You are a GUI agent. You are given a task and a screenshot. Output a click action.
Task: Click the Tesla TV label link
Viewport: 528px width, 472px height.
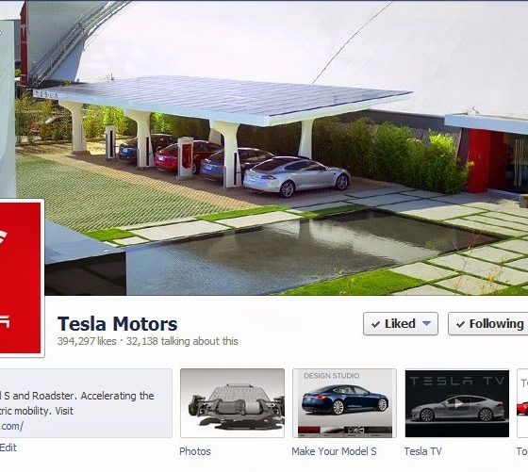point(422,451)
